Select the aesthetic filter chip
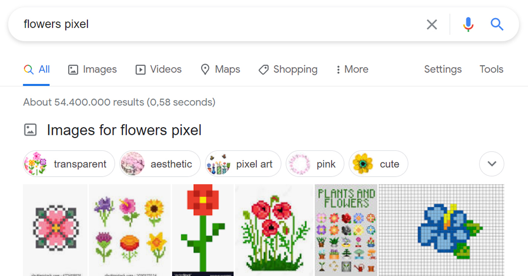 [160, 164]
